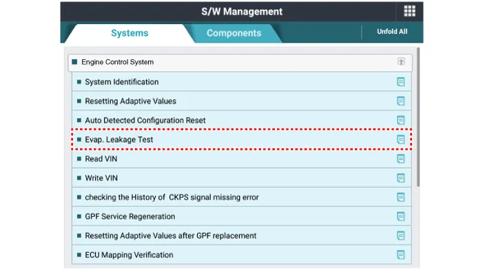Click note icon on CKPS signal missing error row
This screenshot has width=483, height=270.
click(400, 197)
